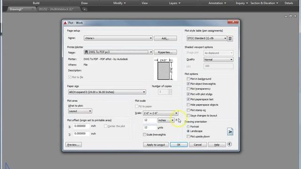301x169 pixels.
Task: Open the Details ribbon panel
Action: pos(289,3)
